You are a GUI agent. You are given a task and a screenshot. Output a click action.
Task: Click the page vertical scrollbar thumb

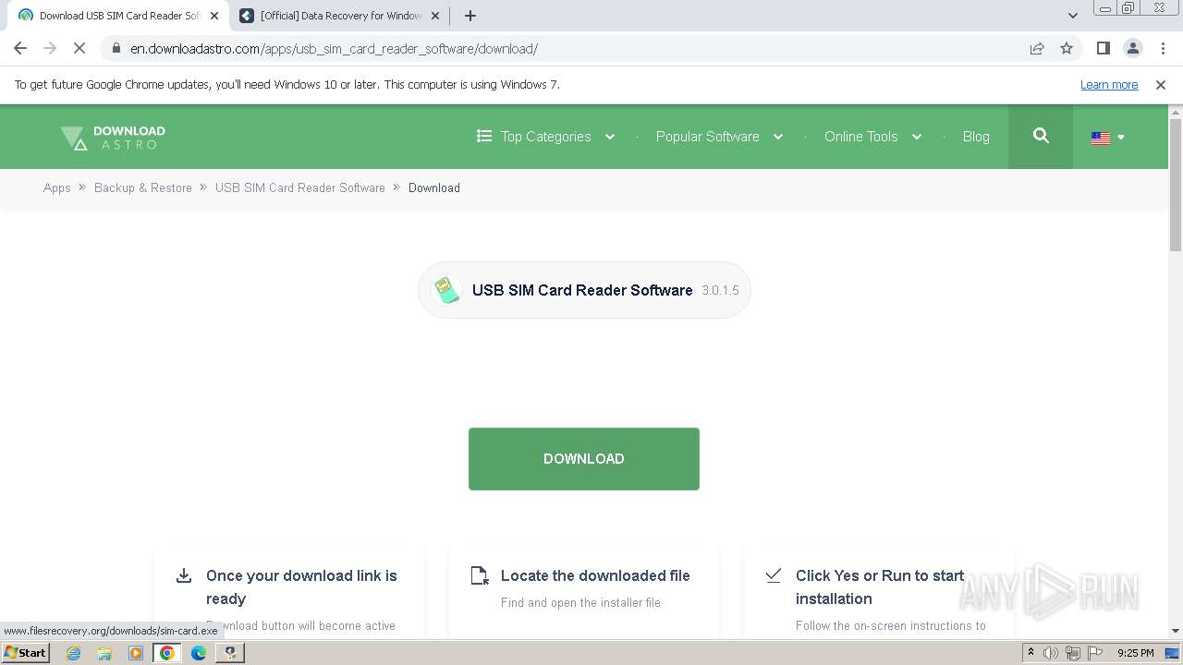click(1176, 185)
